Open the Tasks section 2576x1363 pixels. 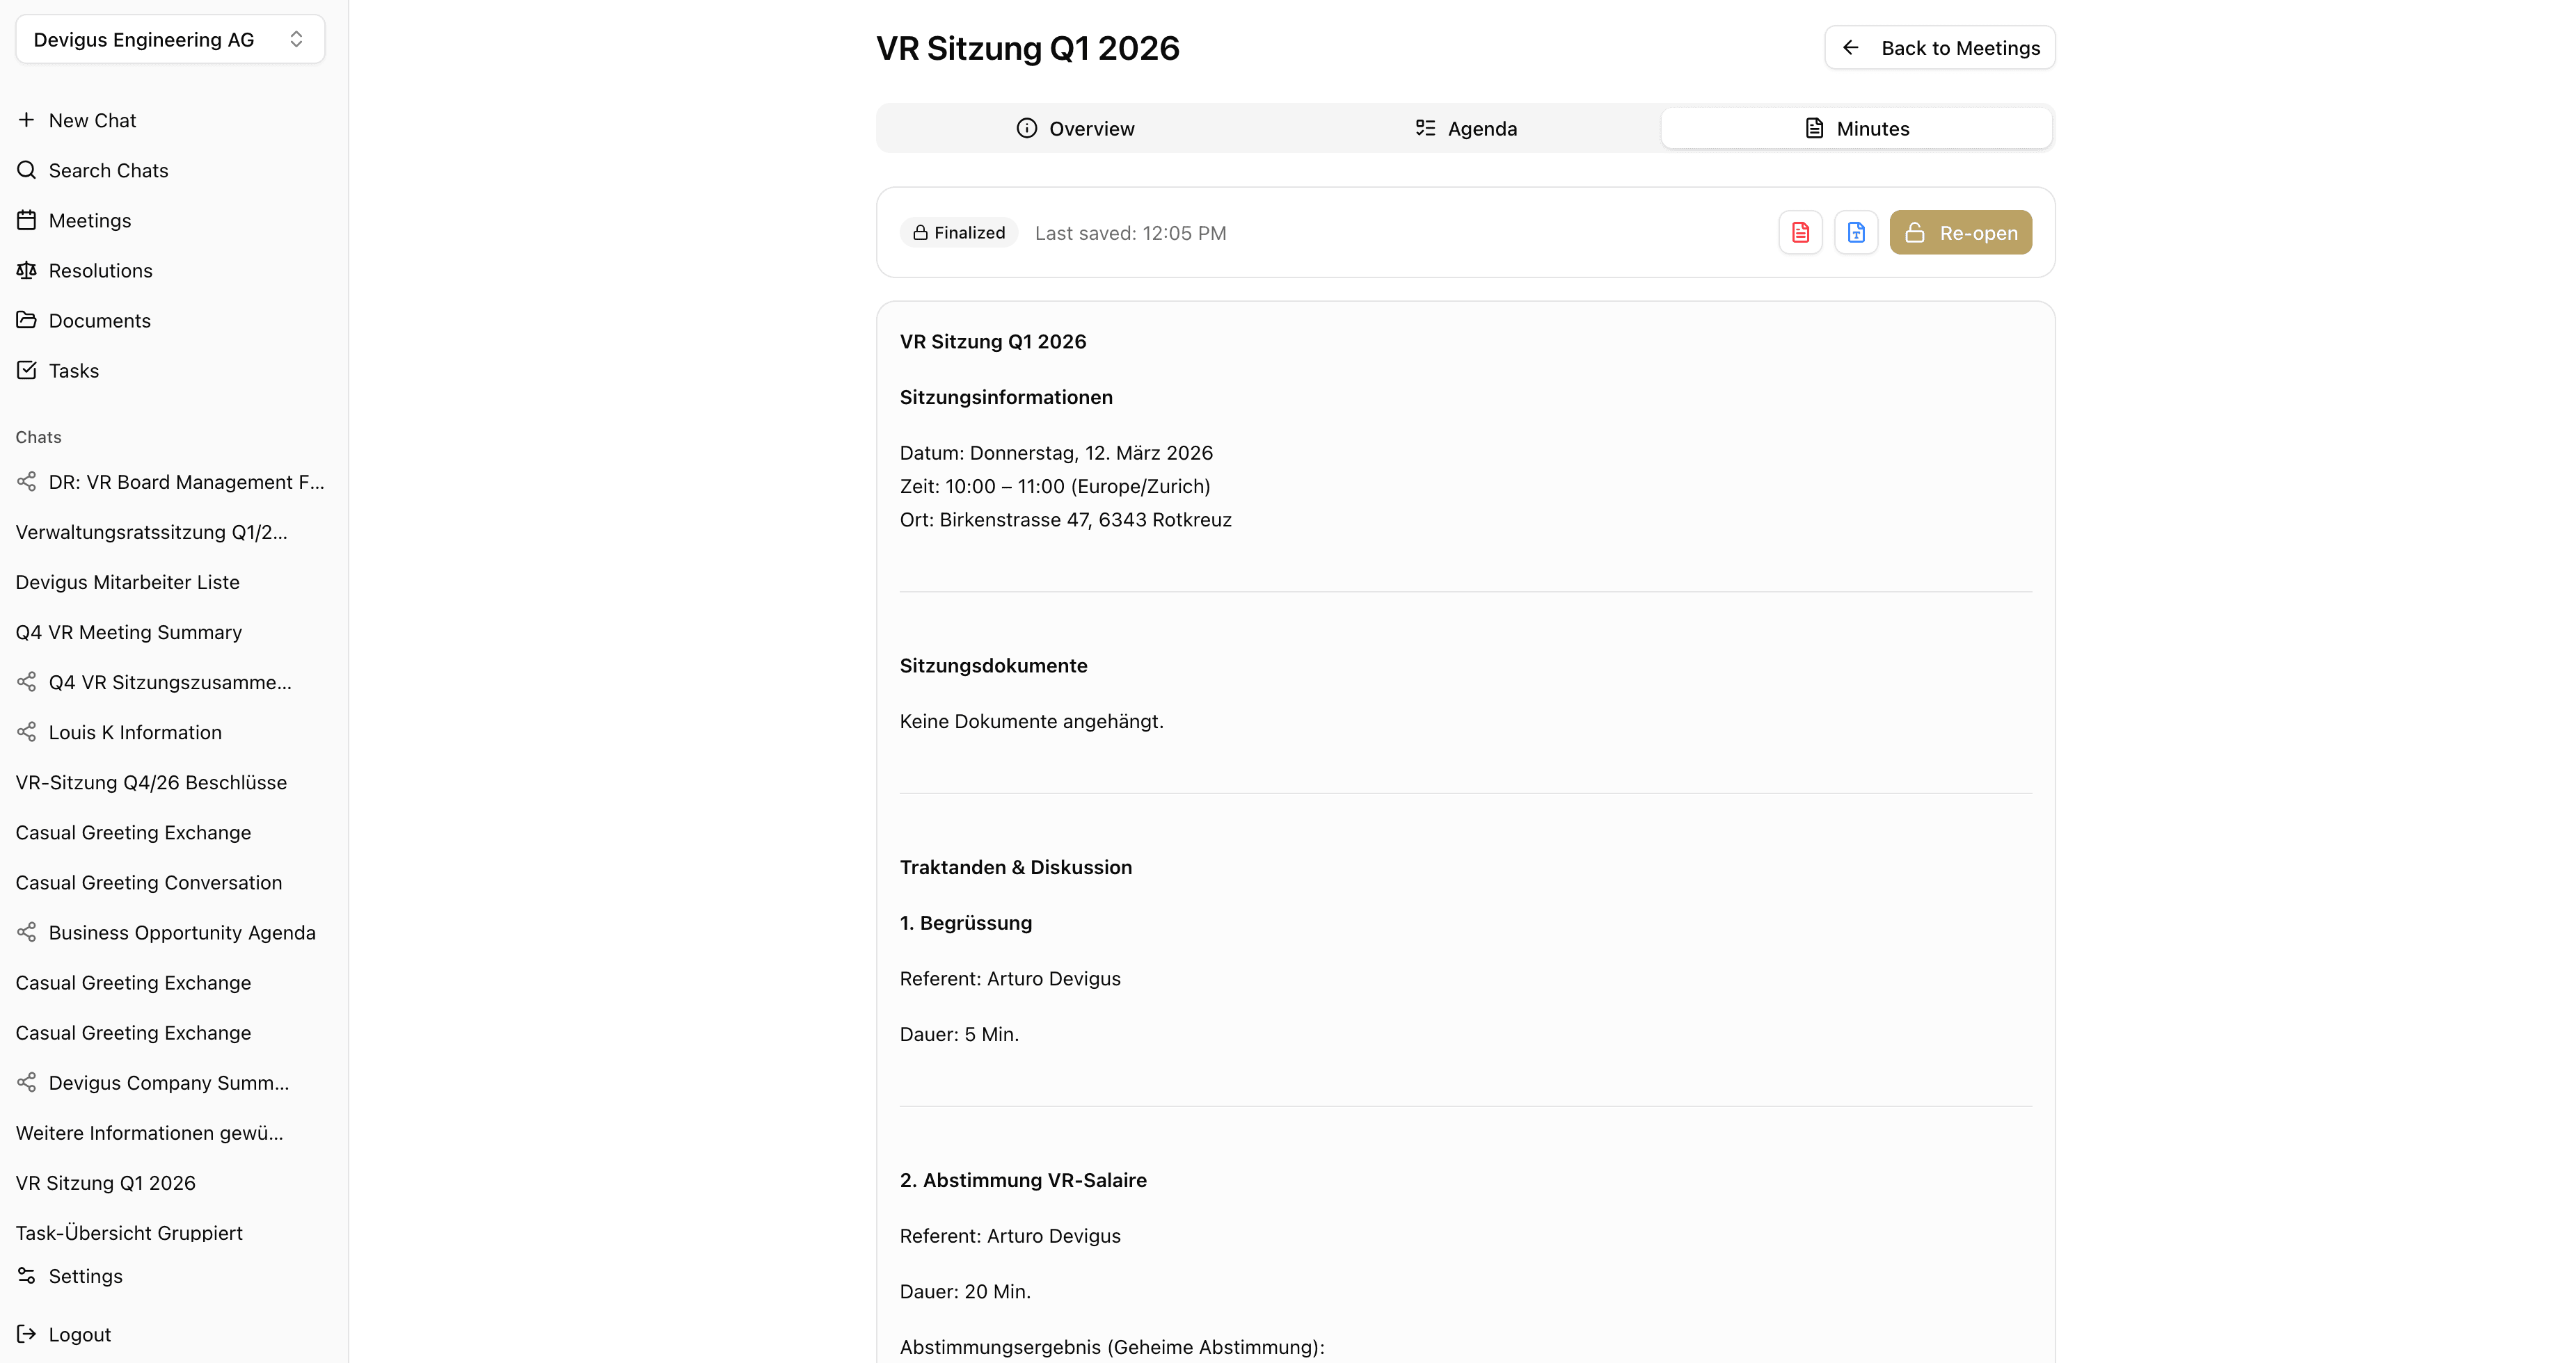tap(73, 370)
